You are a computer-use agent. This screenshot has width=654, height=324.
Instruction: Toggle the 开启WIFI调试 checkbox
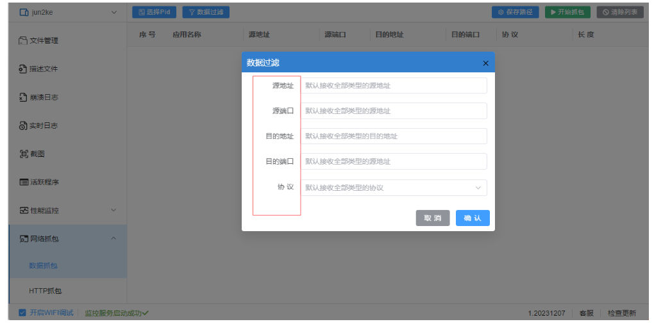pos(22,312)
